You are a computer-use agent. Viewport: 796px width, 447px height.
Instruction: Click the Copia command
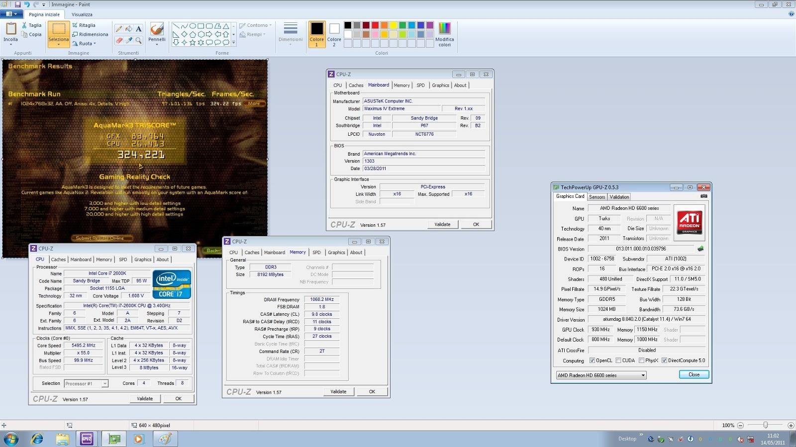[x=31, y=34]
